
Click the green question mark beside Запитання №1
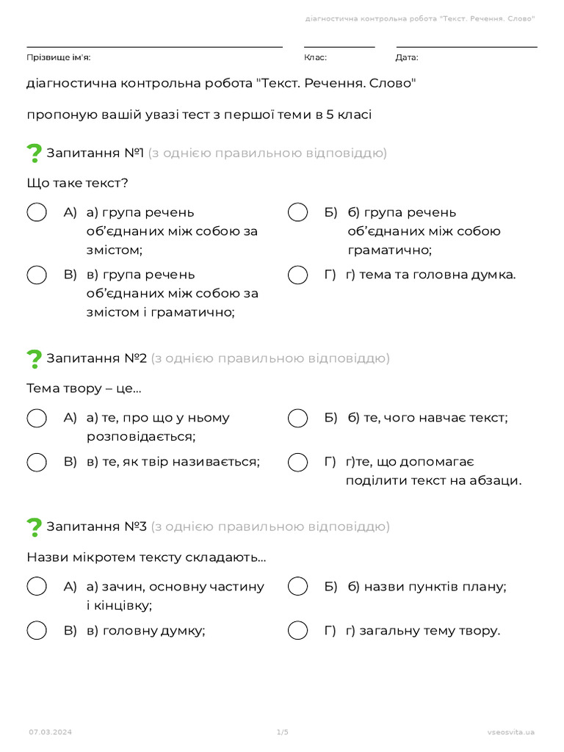(x=34, y=153)
